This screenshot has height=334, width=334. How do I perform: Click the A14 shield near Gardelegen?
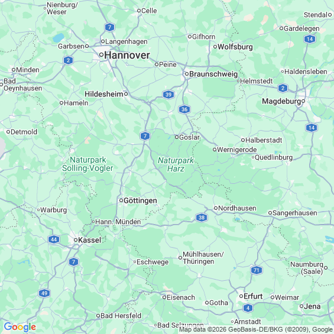coord(310,39)
